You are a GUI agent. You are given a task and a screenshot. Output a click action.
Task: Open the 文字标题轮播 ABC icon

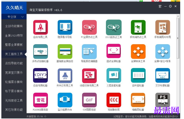point(163,75)
